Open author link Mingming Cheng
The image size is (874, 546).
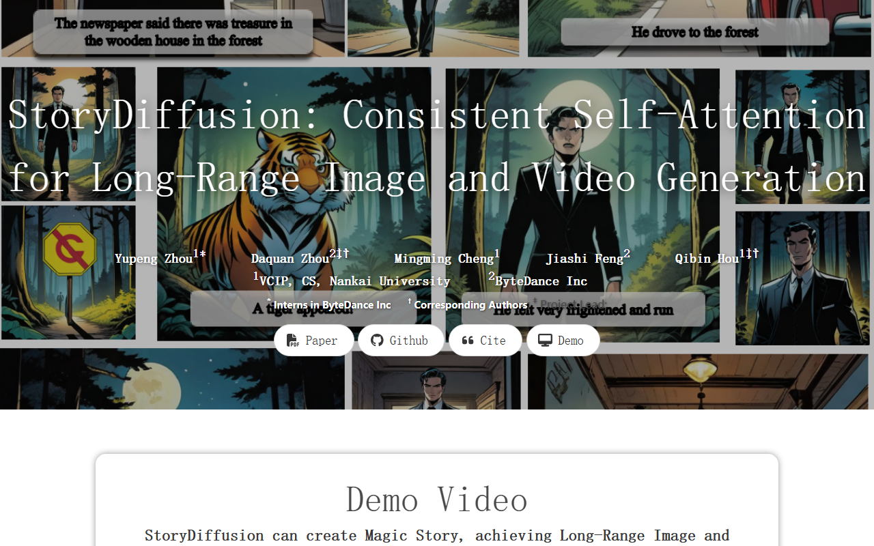pos(444,259)
